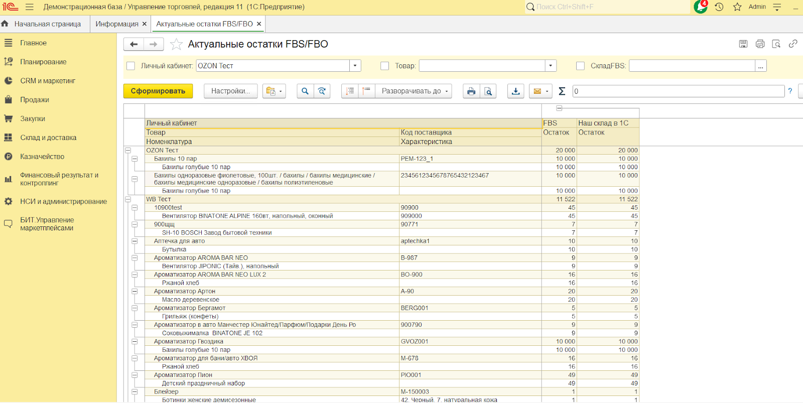
Task: Switch to Начальная страница tab
Action: click(x=48, y=24)
